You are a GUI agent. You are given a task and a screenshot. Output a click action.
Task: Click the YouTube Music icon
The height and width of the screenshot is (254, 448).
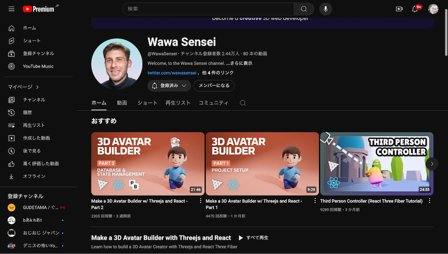pos(12,66)
